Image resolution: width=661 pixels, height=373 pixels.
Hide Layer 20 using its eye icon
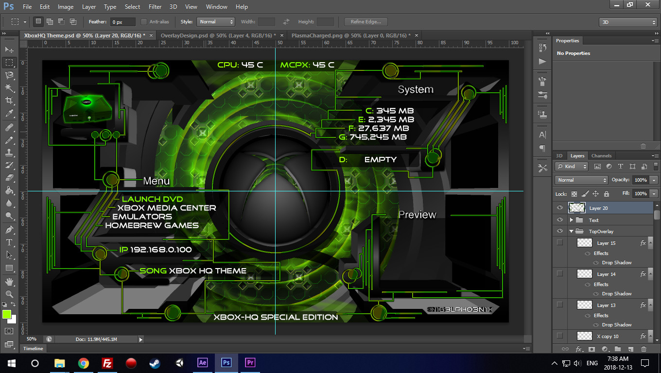tap(560, 208)
